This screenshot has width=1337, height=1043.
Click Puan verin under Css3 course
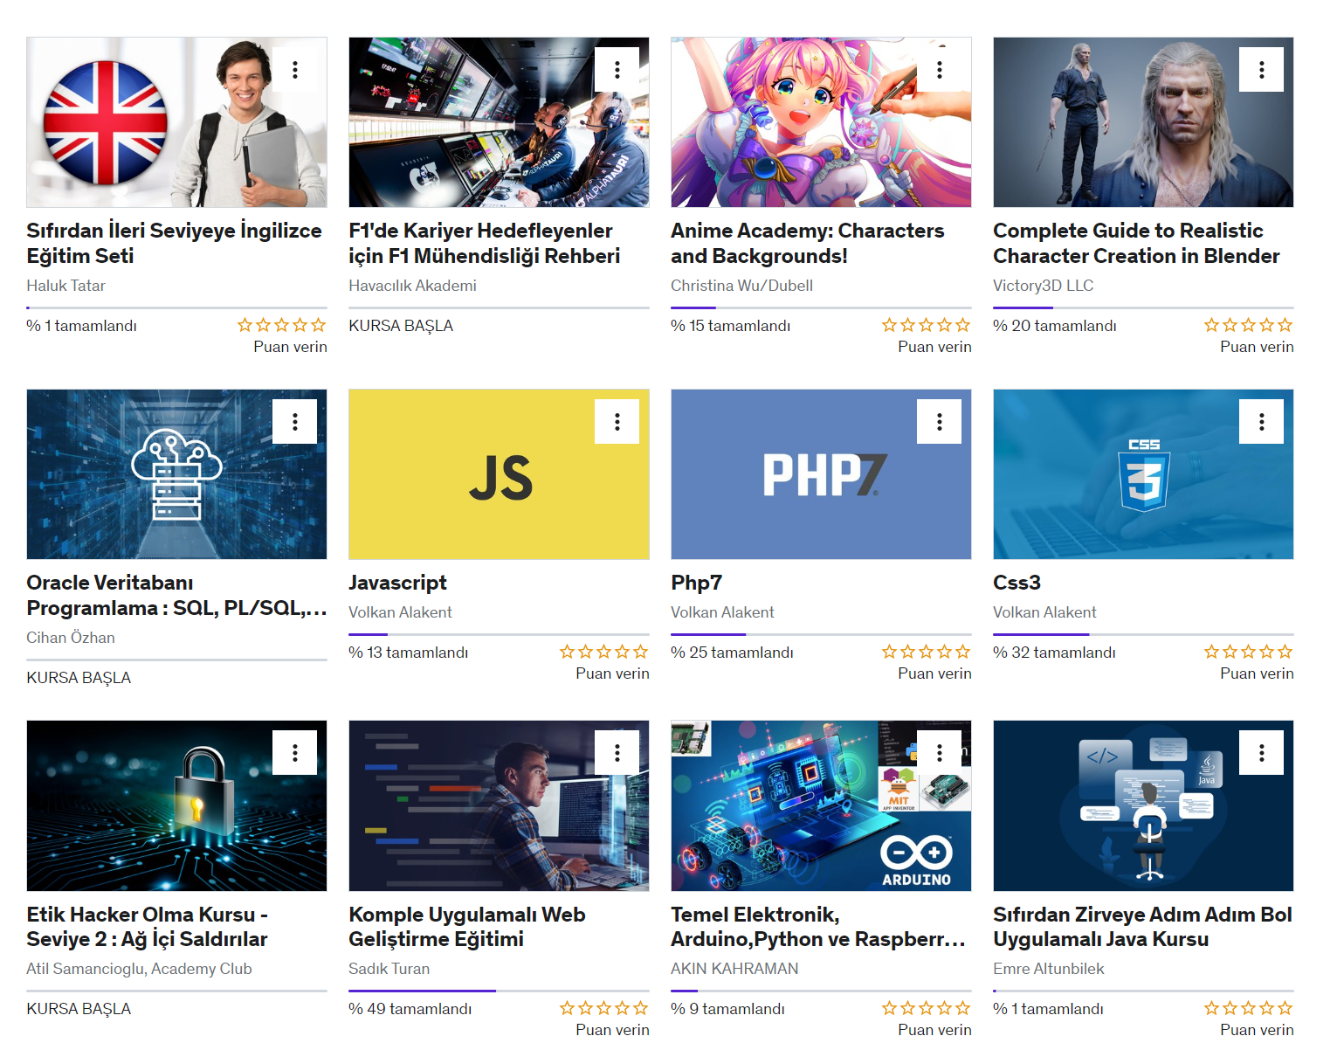(x=1257, y=673)
